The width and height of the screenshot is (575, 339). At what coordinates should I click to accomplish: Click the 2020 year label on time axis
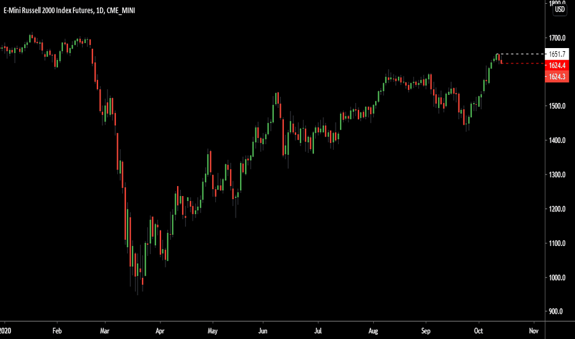[6, 331]
